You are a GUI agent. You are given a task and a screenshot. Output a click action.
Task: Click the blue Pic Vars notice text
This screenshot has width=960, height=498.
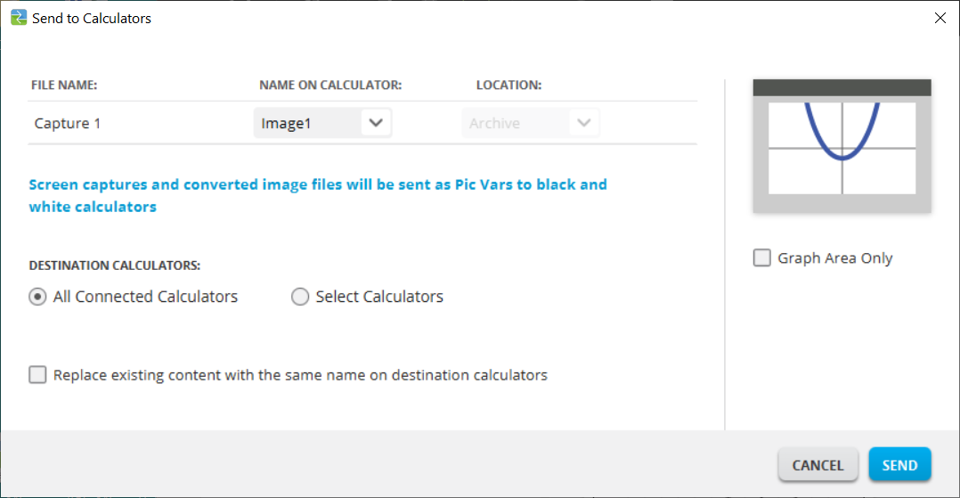317,195
